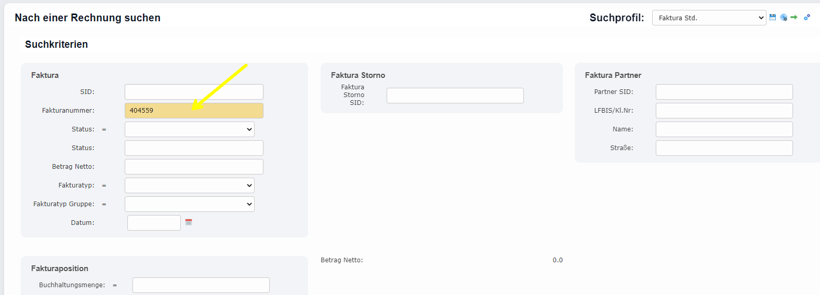Click the SID field under Faktura
The width and height of the screenshot is (820, 295).
194,92
